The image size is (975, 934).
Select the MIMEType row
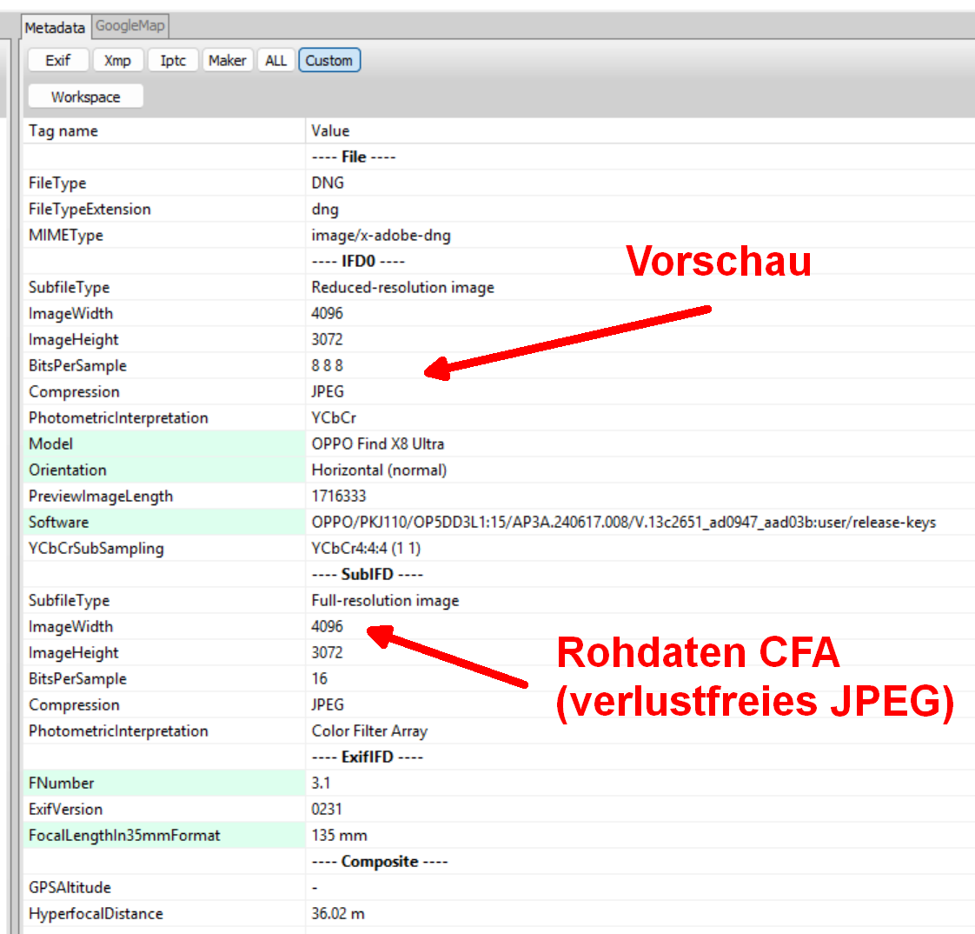(66, 235)
